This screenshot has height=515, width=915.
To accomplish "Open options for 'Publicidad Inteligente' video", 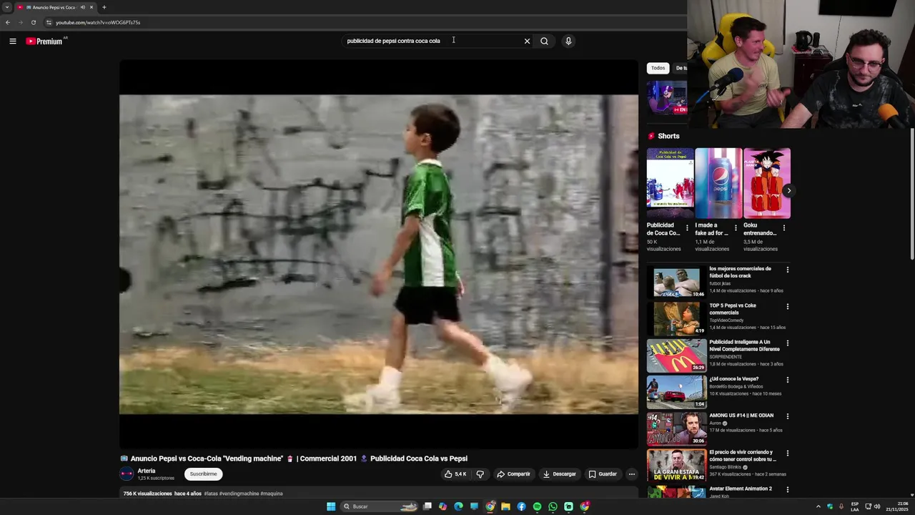I will (788, 343).
